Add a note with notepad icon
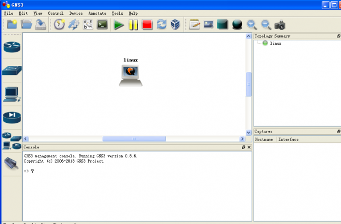The image size is (341, 224). [194, 24]
